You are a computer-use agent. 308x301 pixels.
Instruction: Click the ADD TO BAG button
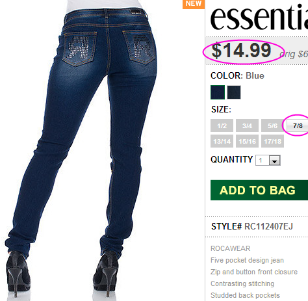[259, 190]
